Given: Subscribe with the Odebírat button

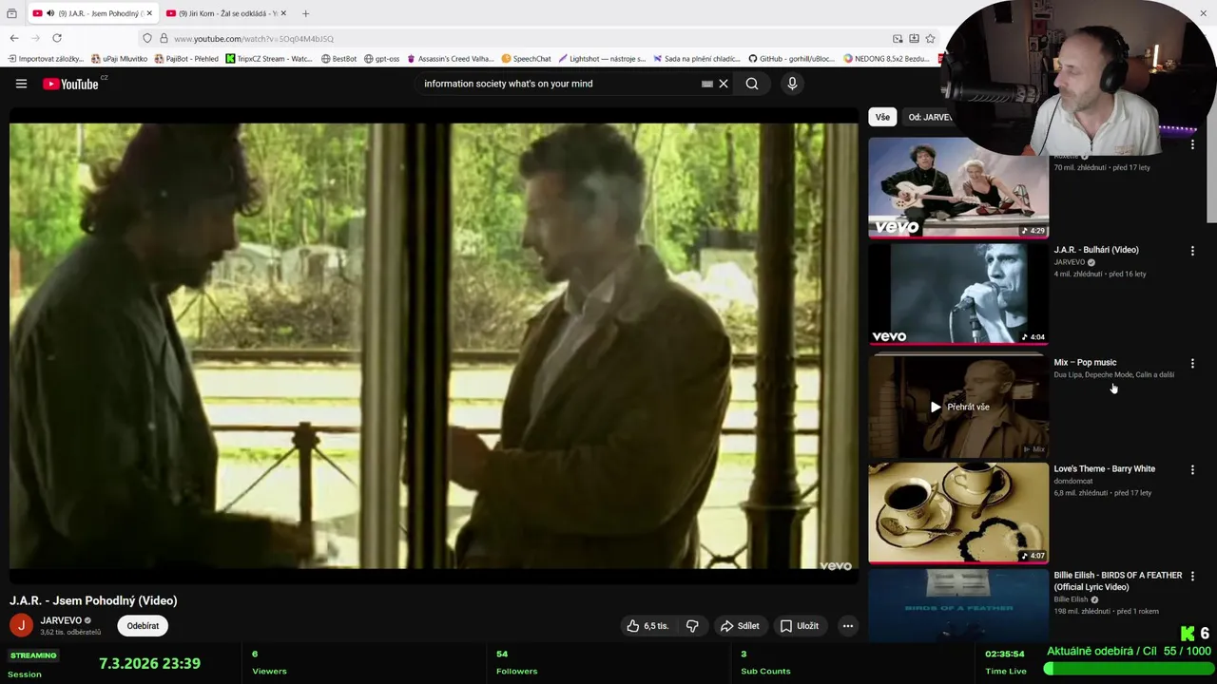Looking at the screenshot, I should [x=143, y=626].
